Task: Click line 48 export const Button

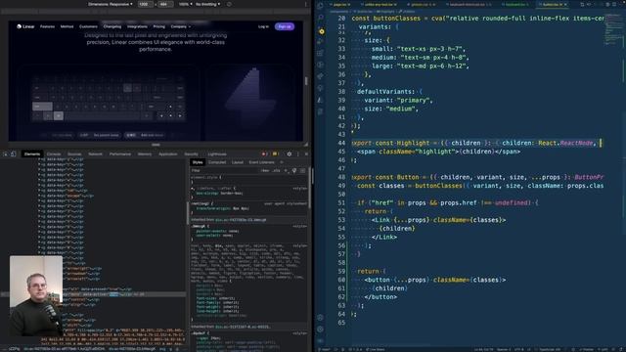Action: coord(477,177)
